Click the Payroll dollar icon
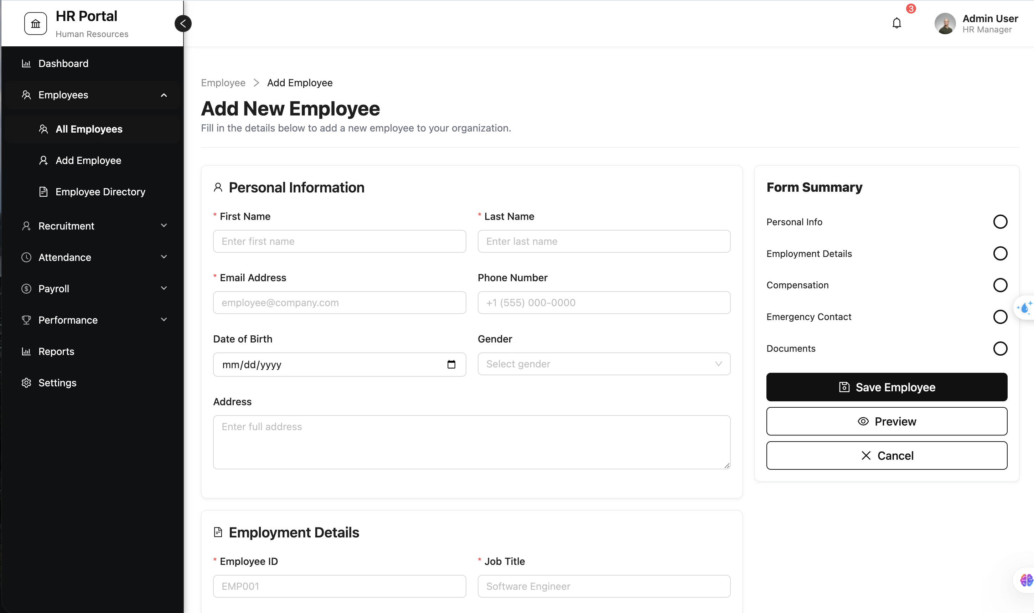1034x613 pixels. pyautogui.click(x=26, y=289)
